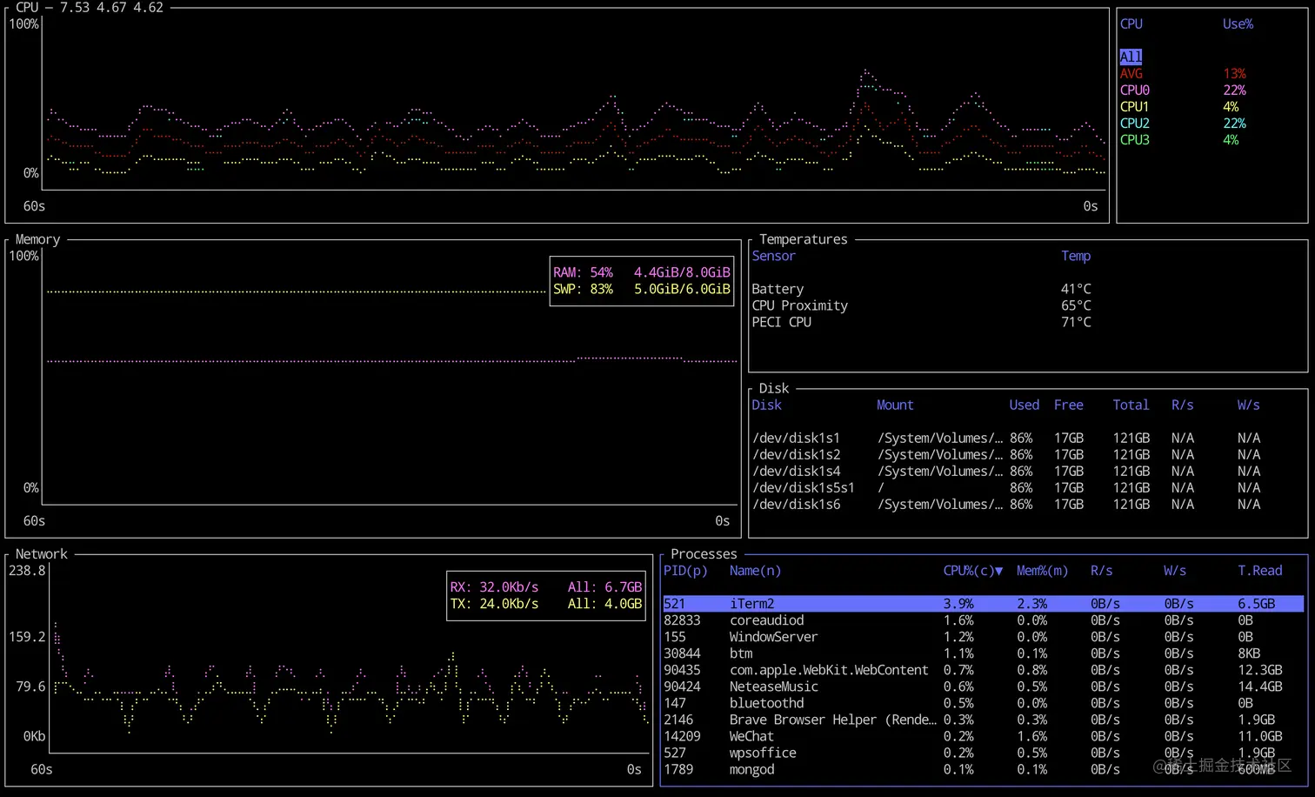
Task: Click the Disk table Used header
Action: (x=1024, y=405)
